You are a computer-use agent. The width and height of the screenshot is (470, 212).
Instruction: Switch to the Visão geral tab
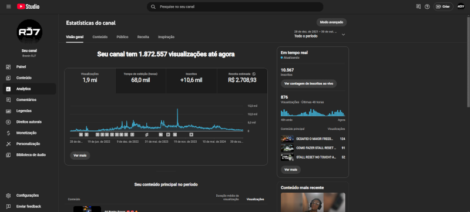pos(75,37)
